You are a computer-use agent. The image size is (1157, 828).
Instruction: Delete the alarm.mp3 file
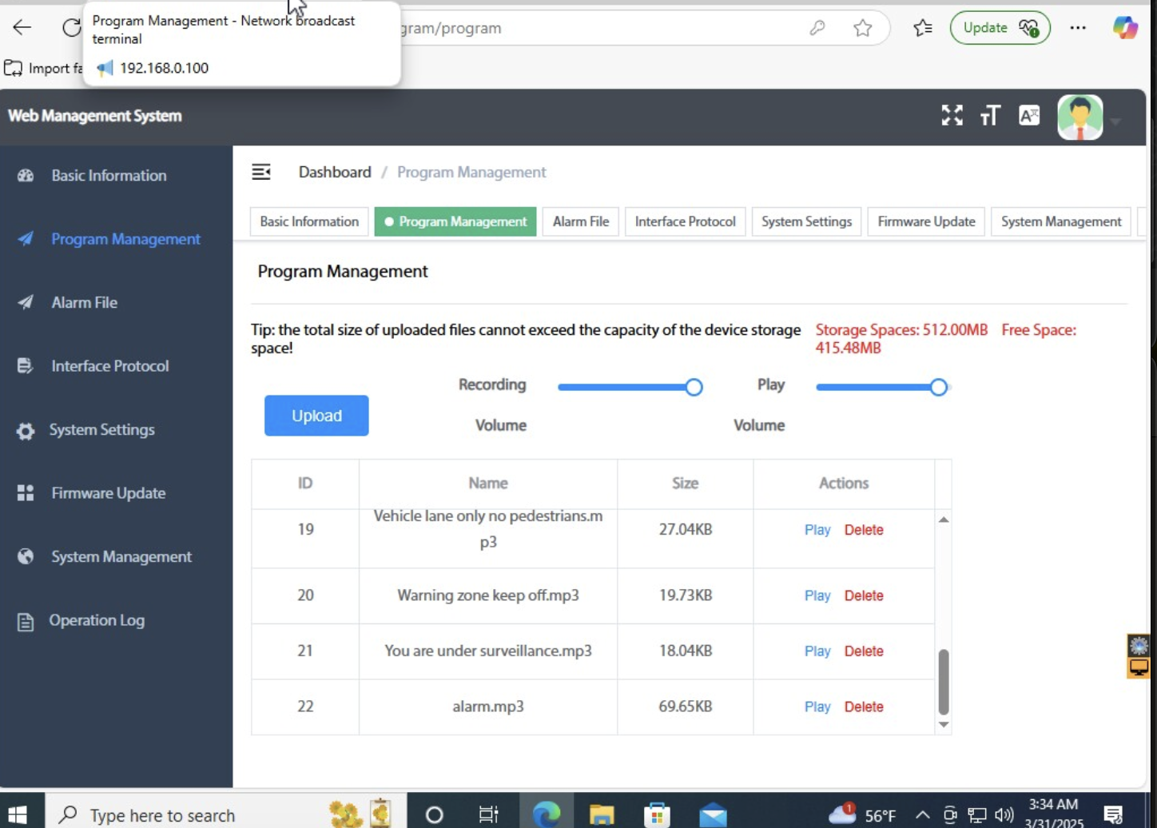coord(864,707)
